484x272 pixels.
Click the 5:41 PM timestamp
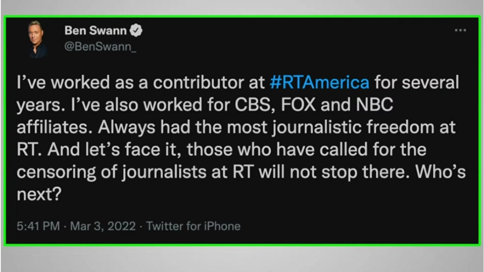[x=38, y=226]
